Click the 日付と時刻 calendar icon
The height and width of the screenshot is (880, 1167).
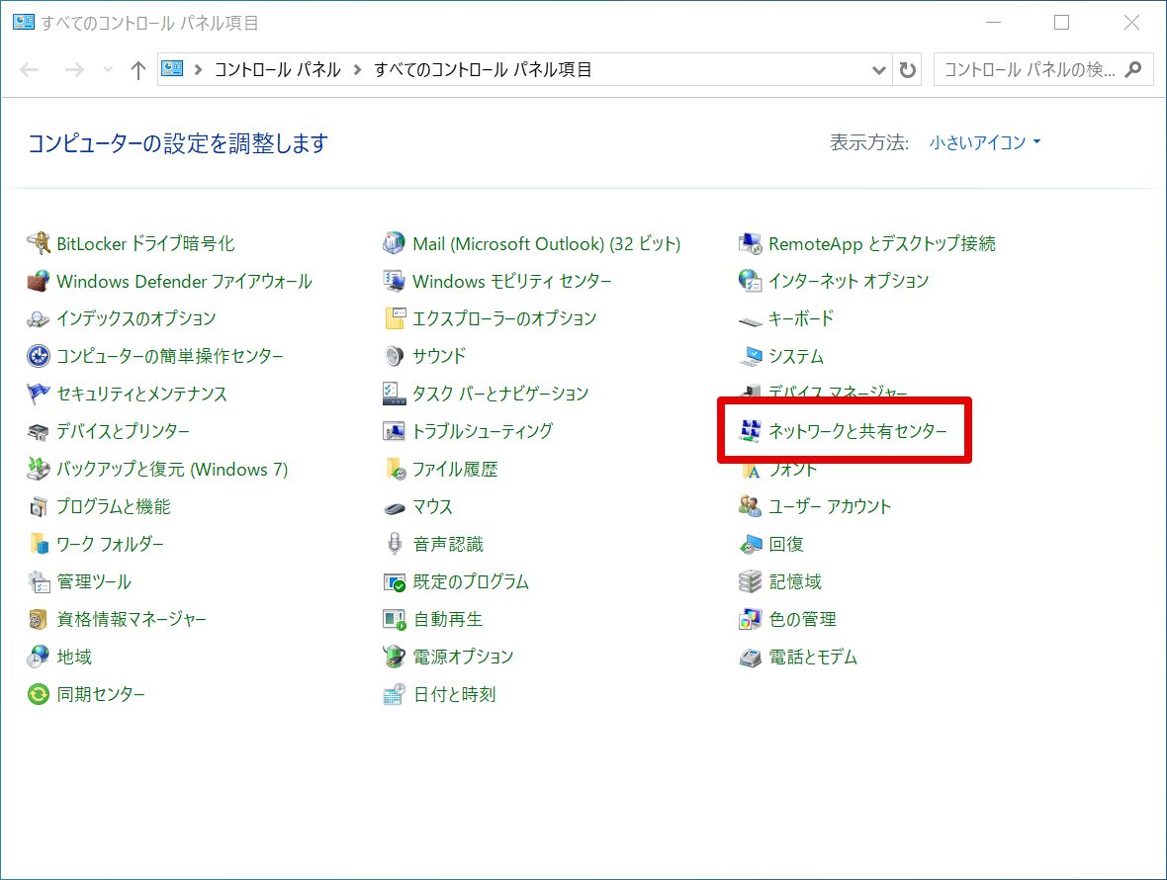pyautogui.click(x=394, y=694)
